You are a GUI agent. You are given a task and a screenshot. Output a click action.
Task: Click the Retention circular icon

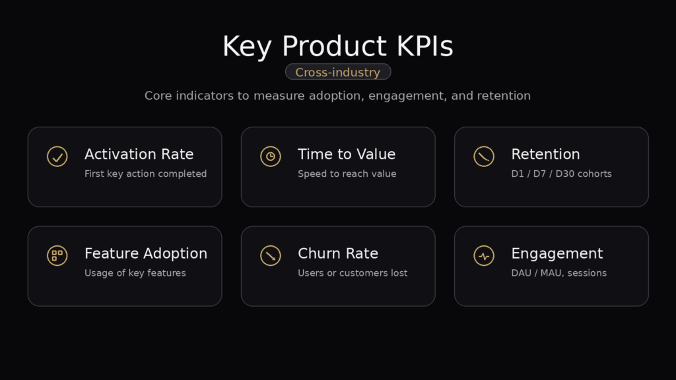click(x=484, y=156)
